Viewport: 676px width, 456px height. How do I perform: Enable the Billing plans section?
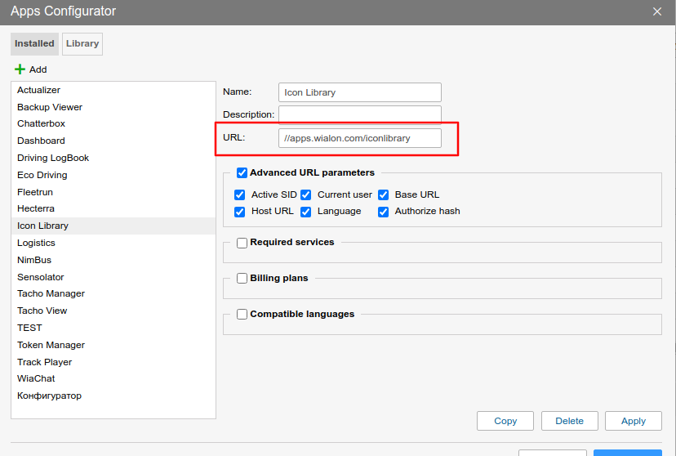pos(242,279)
